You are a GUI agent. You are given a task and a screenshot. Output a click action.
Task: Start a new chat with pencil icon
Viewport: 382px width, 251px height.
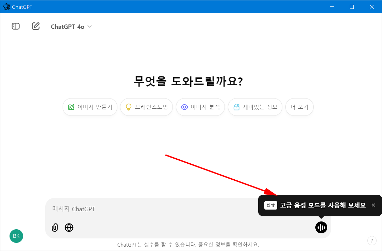pyautogui.click(x=36, y=26)
